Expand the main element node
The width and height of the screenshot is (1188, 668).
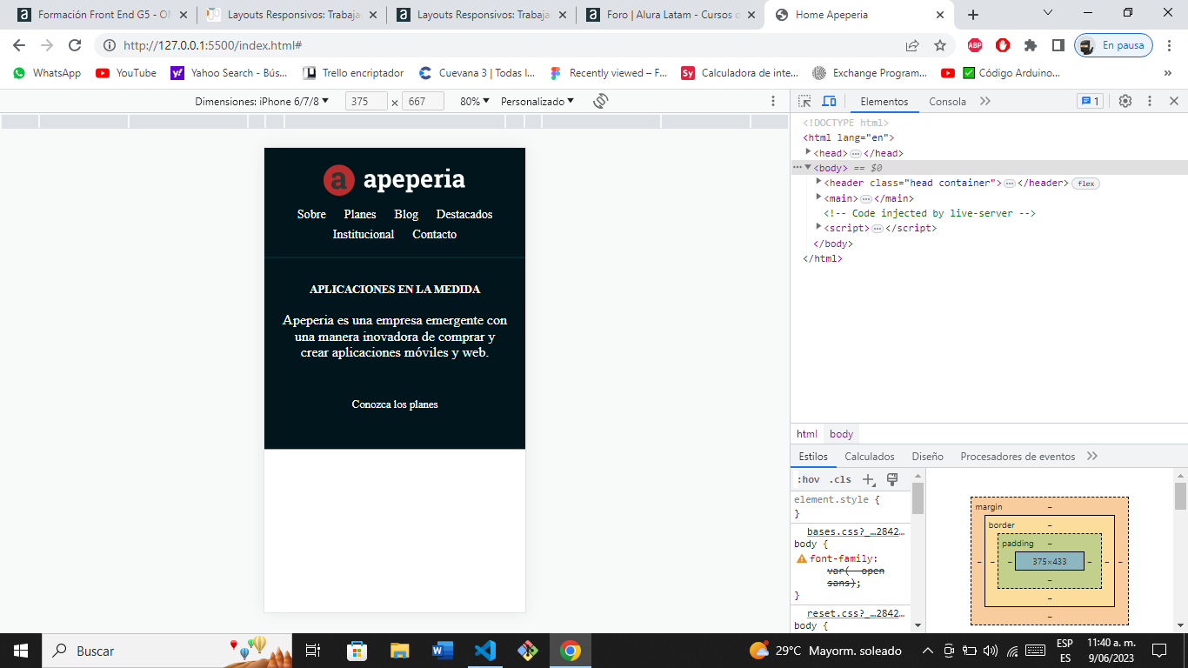click(x=818, y=197)
